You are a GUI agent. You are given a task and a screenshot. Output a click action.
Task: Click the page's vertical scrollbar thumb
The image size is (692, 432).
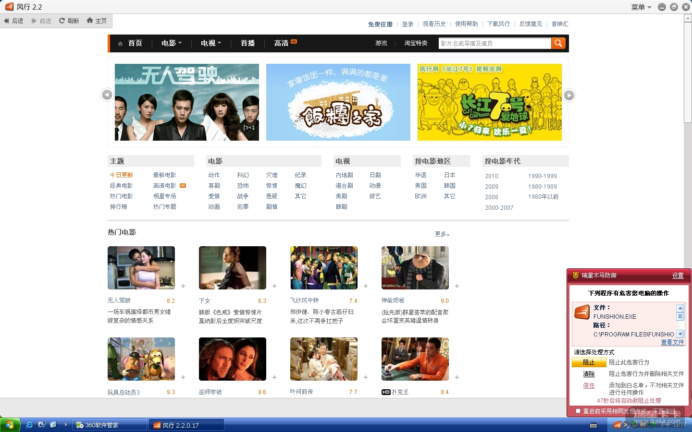tap(688, 72)
